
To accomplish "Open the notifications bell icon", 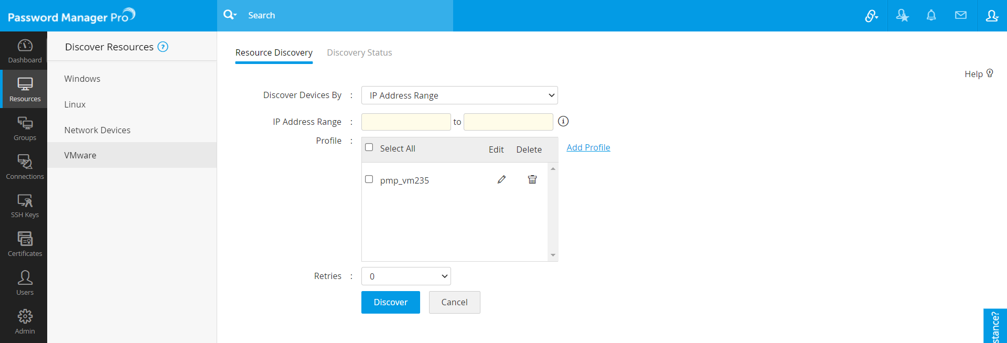I will coord(931,15).
